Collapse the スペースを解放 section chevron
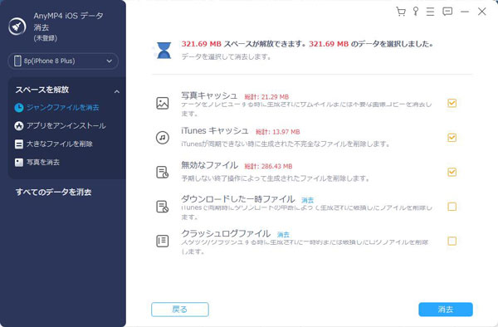Viewport: 498px width, 327px height. 117,92
